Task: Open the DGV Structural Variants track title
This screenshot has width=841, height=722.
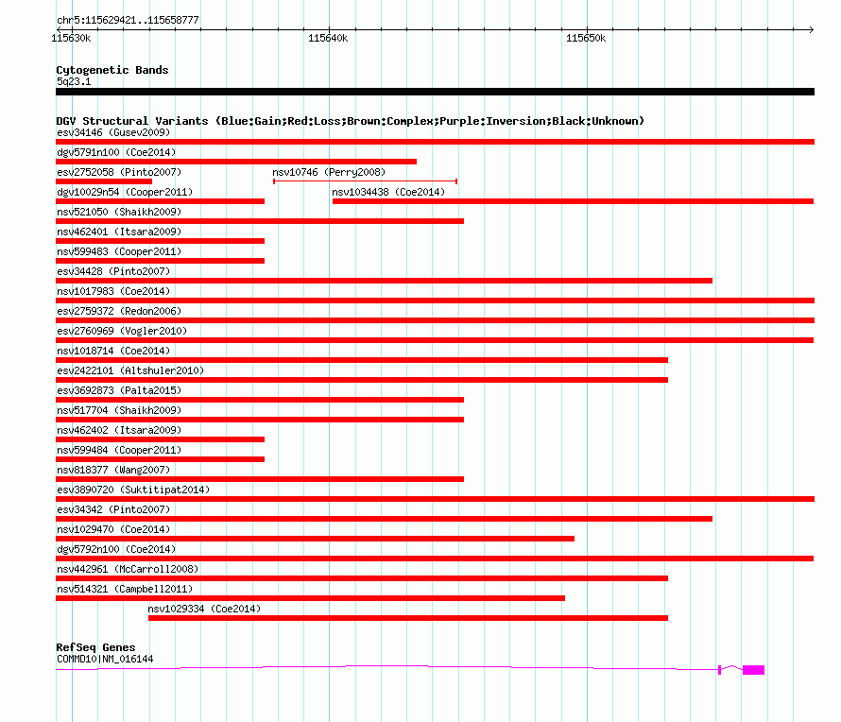Action: pyautogui.click(x=351, y=121)
